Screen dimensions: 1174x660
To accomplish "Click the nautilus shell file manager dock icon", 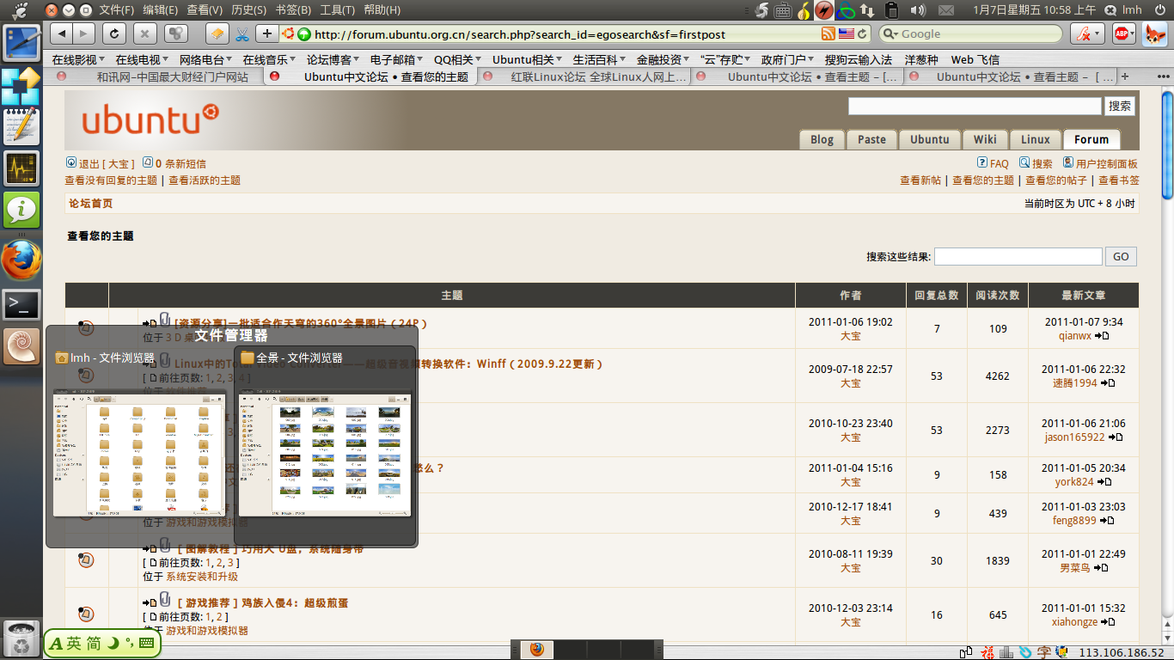I will tap(21, 346).
